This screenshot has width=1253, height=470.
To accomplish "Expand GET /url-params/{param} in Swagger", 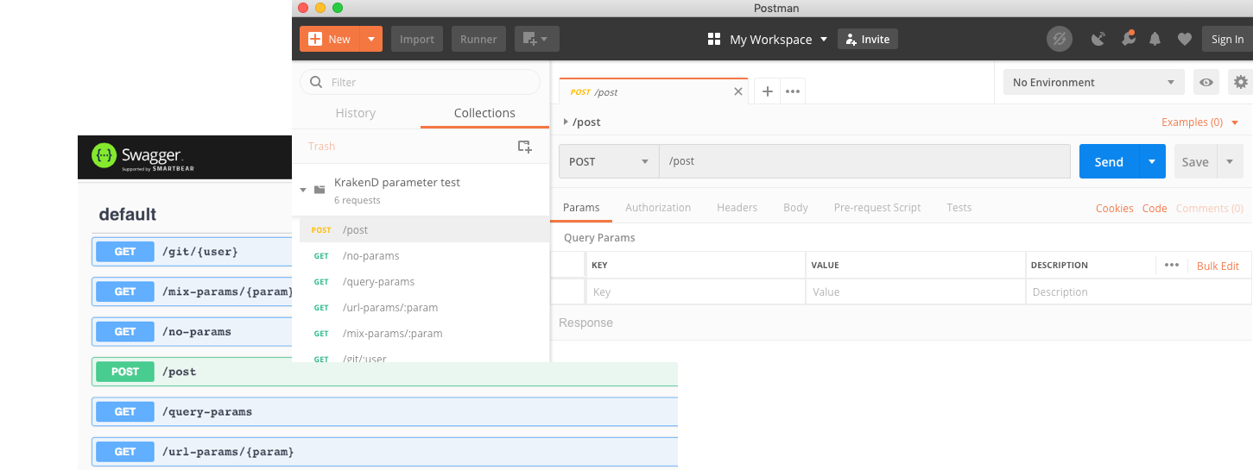I will click(384, 451).
